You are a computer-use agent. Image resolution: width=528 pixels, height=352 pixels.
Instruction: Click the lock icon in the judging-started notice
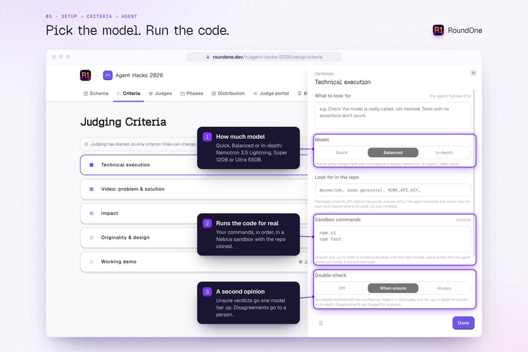pos(86,144)
